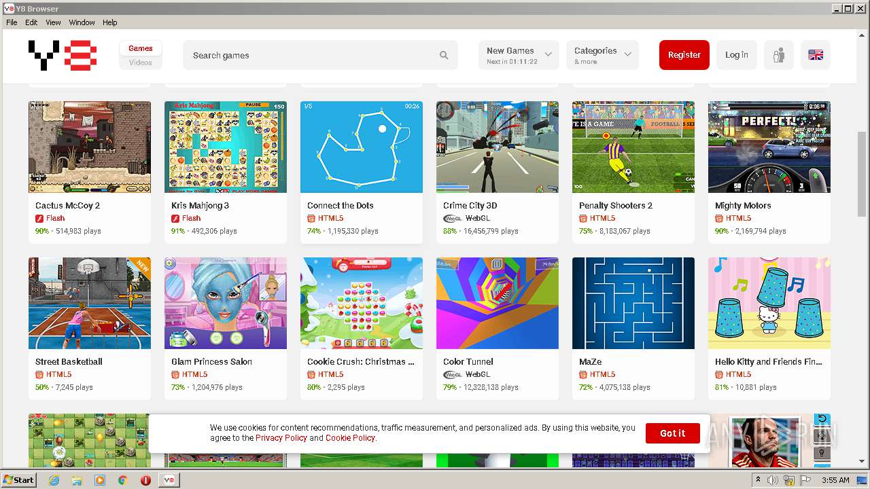Expand the New Games dropdown
Image resolution: width=870 pixels, height=489 pixels.
click(519, 55)
